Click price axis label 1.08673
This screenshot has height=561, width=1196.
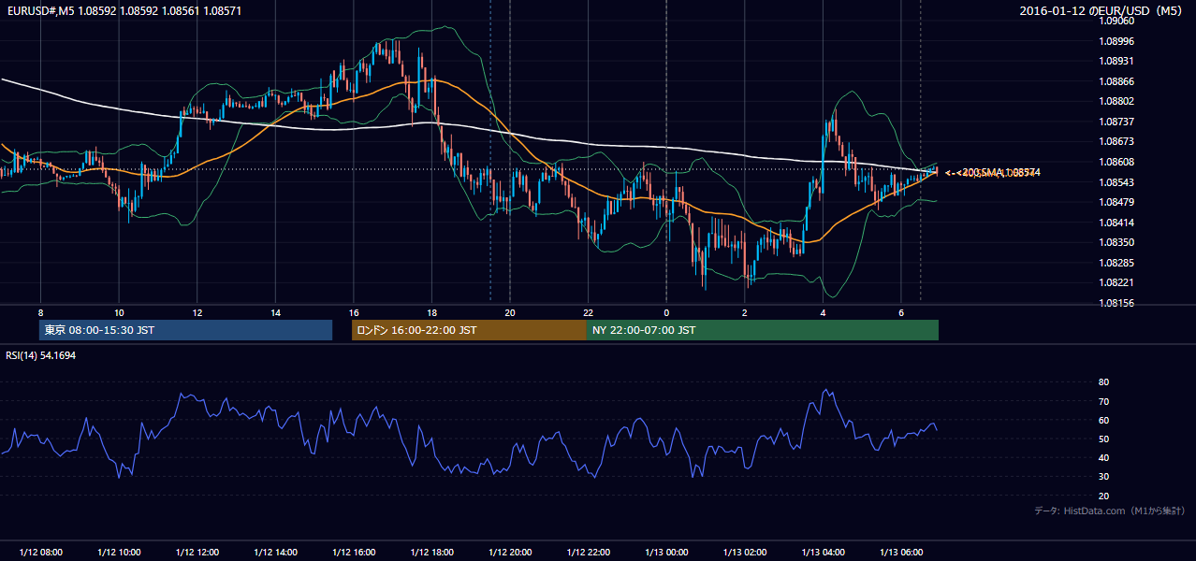(1116, 141)
